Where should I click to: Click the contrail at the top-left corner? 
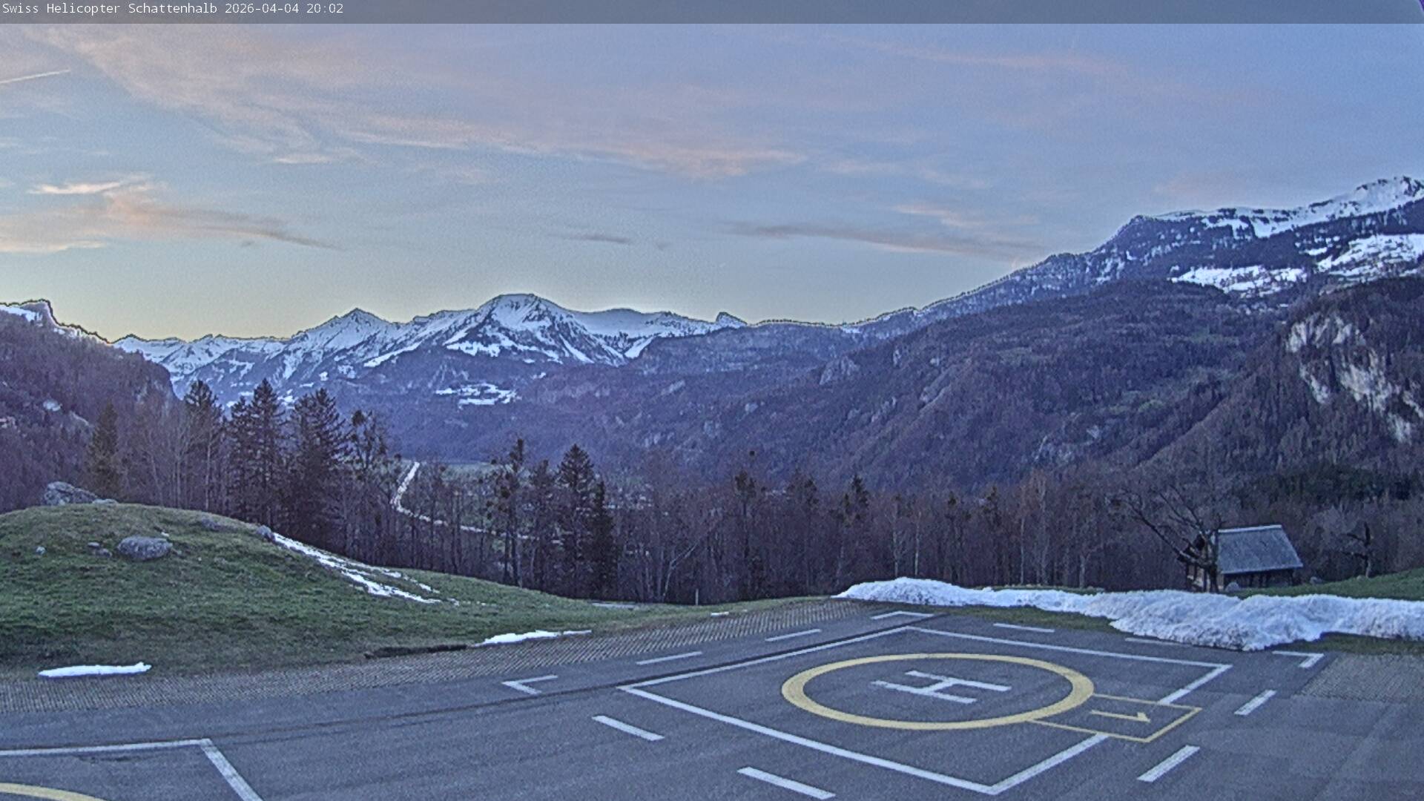click(x=33, y=76)
